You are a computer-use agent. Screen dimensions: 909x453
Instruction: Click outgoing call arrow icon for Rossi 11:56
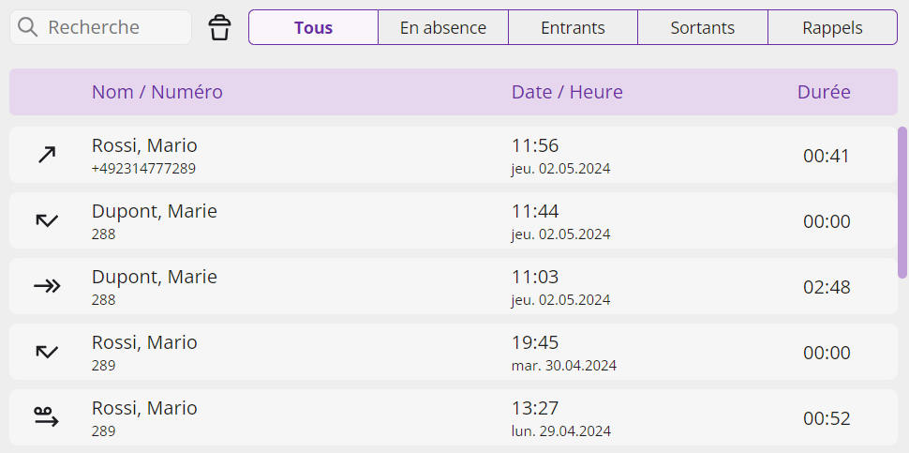point(47,155)
